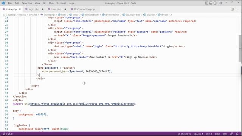Open notifications bell icon
Viewport: 242px width, 136px height.
tap(237, 134)
